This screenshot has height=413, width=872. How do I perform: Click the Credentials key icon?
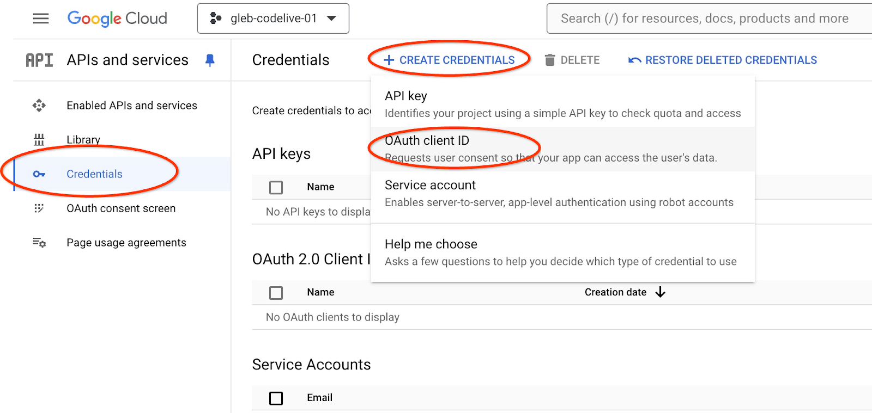coord(39,174)
